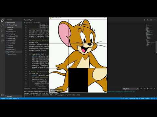Image resolution: width=157 pixels, height=117 pixels.
Task: Maximize the terminal panel size
Action: (151, 89)
